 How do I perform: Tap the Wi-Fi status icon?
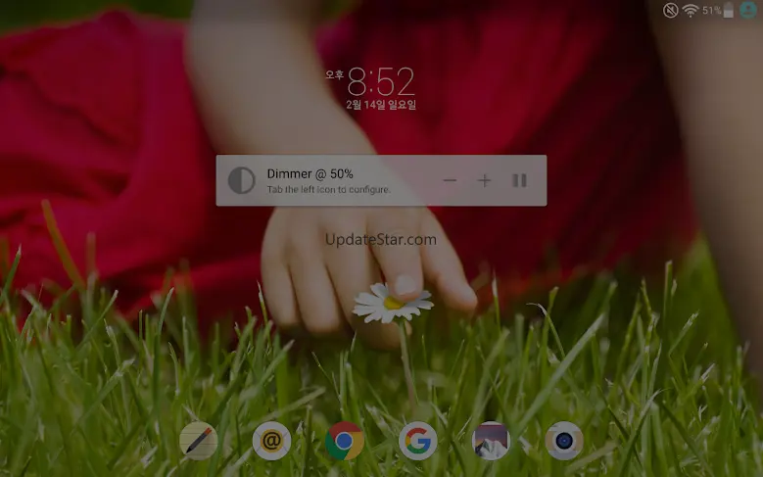point(691,10)
